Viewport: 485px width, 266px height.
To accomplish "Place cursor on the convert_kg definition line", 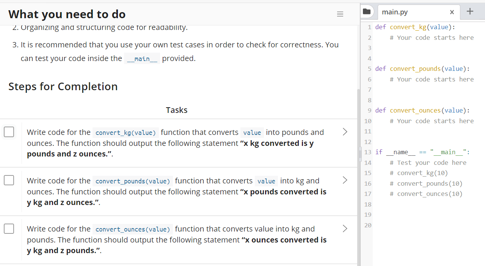I will tap(415, 27).
